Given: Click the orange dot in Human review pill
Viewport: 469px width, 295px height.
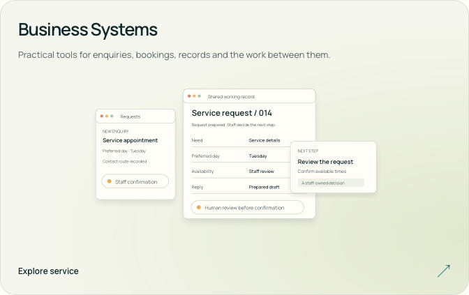Looking at the screenshot, I should click(199, 207).
